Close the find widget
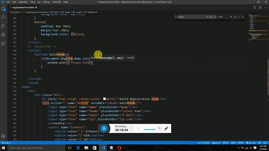Image resolution: width=269 pixels, height=151 pixels. [243, 17]
